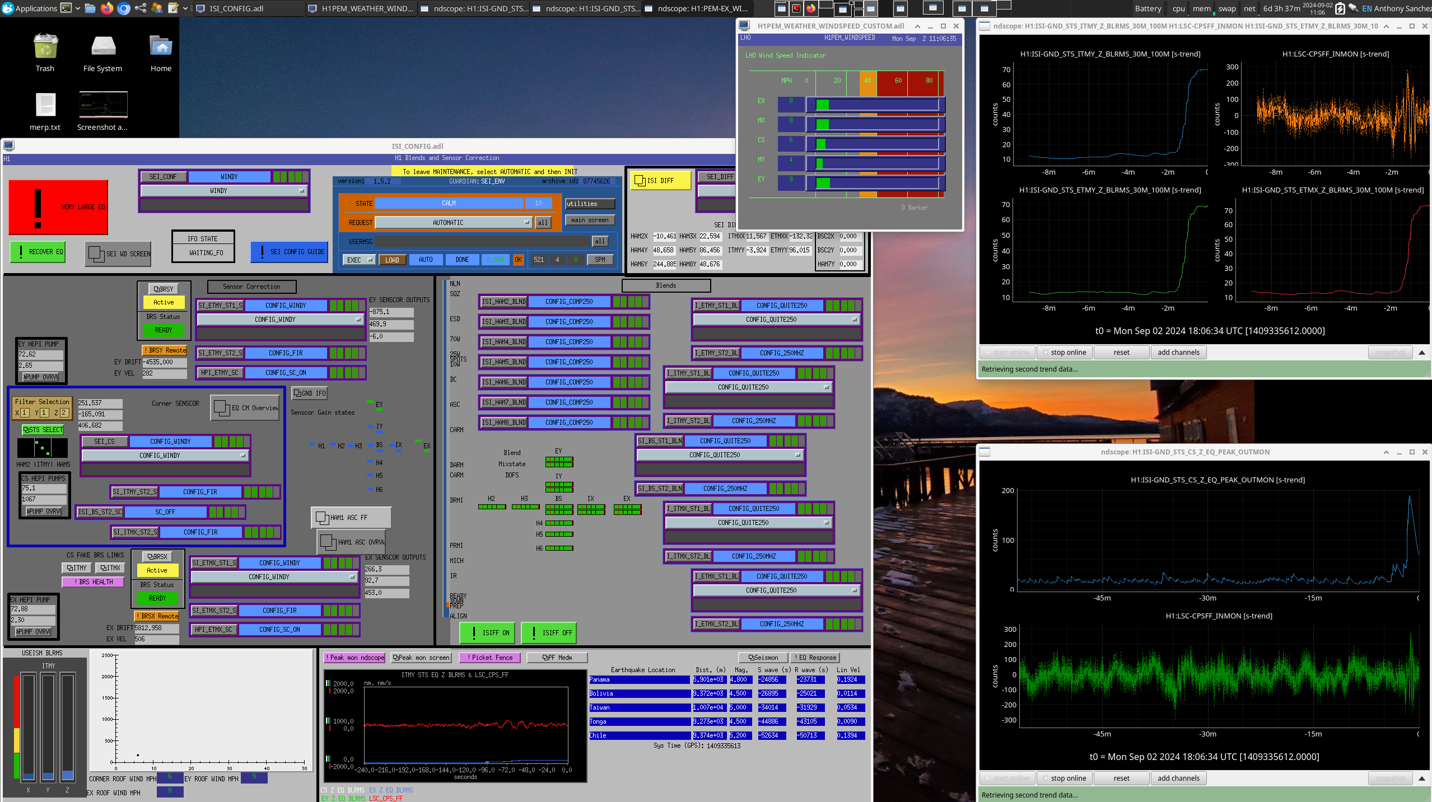Open the EY HEPI PUMP OVRVW display
The image size is (1432, 802).
[41, 377]
